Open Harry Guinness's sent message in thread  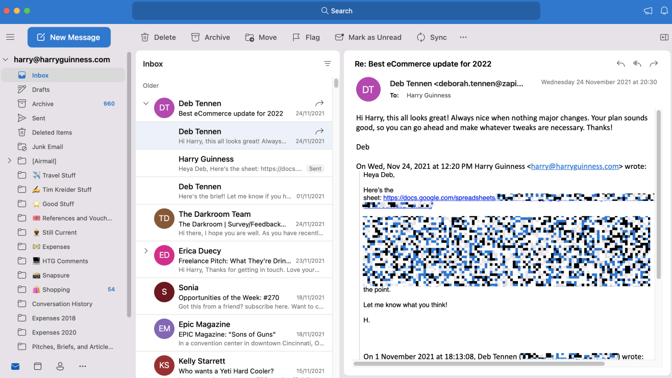234,163
